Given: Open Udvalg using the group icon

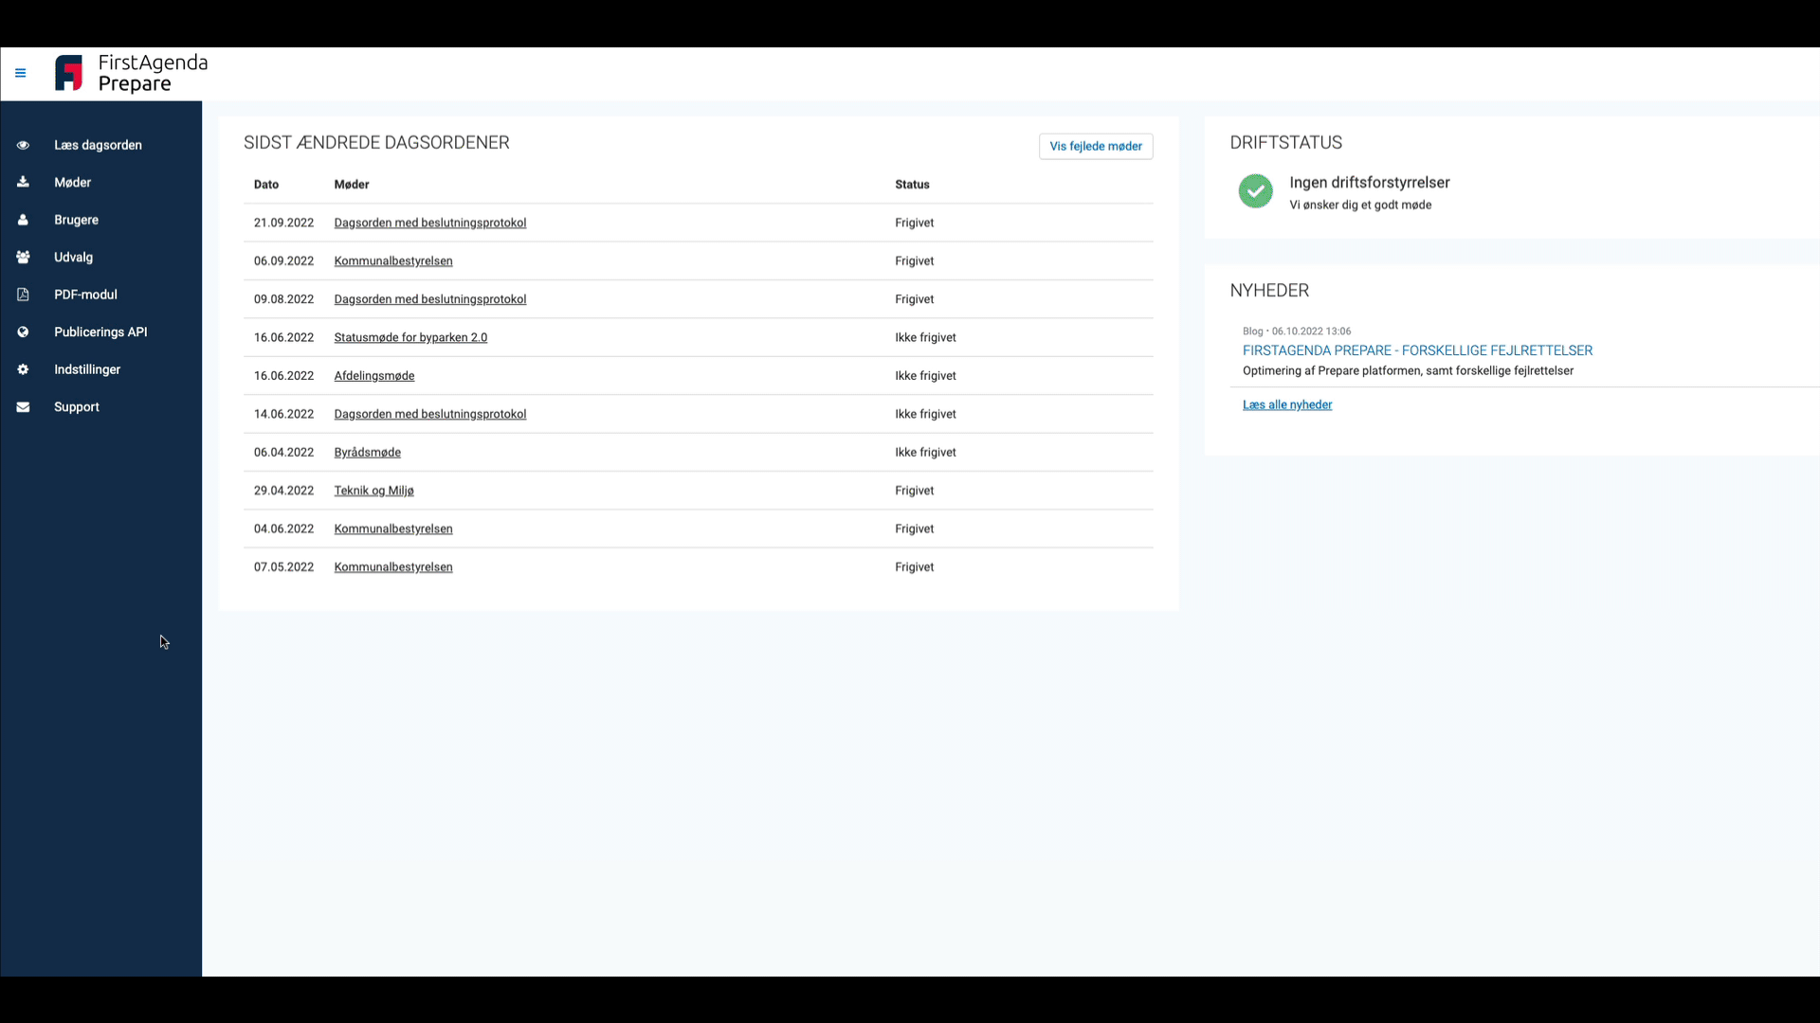Looking at the screenshot, I should click(x=22, y=257).
